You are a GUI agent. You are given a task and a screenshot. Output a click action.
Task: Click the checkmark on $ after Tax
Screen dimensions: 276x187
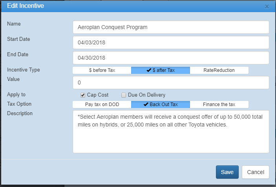[149, 70]
